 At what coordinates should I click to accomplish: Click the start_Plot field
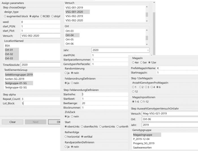(40, 31)
